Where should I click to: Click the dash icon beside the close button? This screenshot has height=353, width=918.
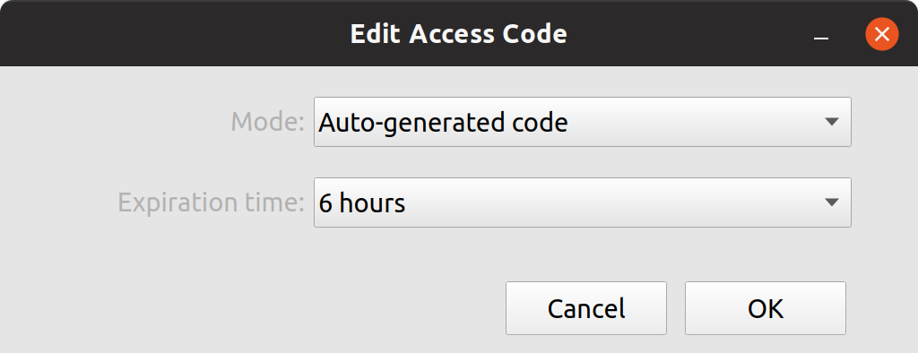click(821, 39)
